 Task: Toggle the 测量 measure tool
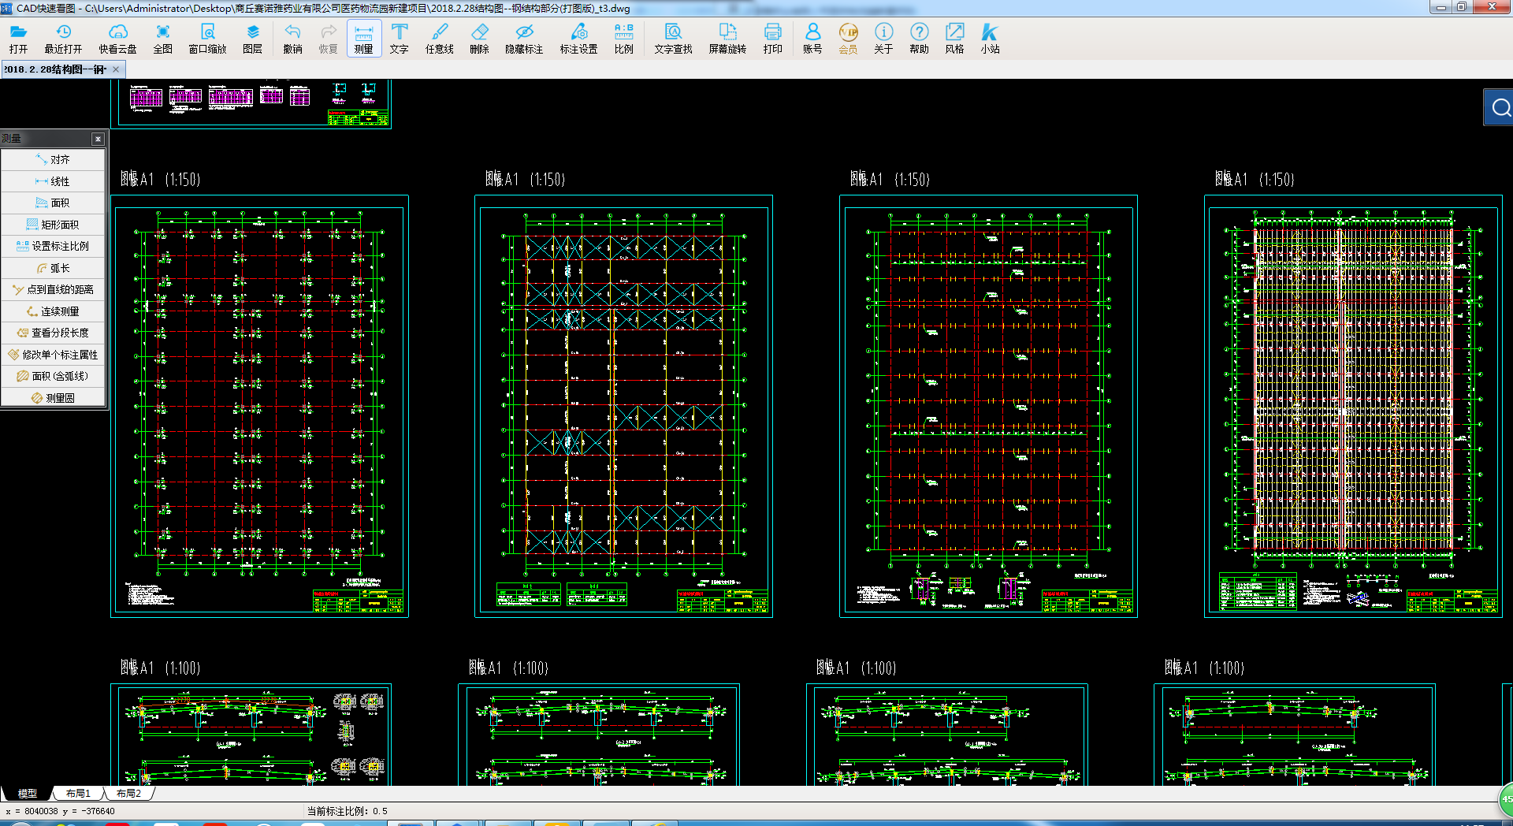tap(363, 39)
